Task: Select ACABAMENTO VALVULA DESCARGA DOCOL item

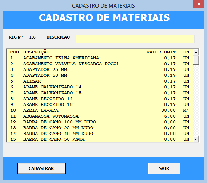Action: (x=100, y=64)
